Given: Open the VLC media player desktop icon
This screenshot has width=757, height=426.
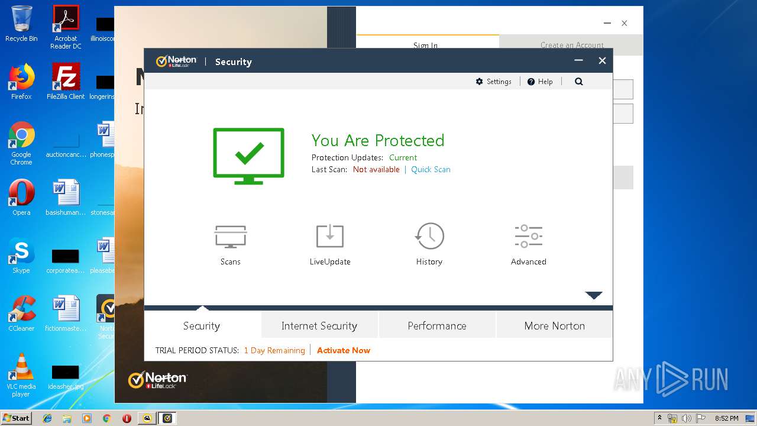Looking at the screenshot, I should [21, 375].
